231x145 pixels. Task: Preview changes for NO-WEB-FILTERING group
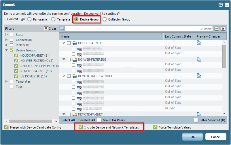tap(199, 59)
